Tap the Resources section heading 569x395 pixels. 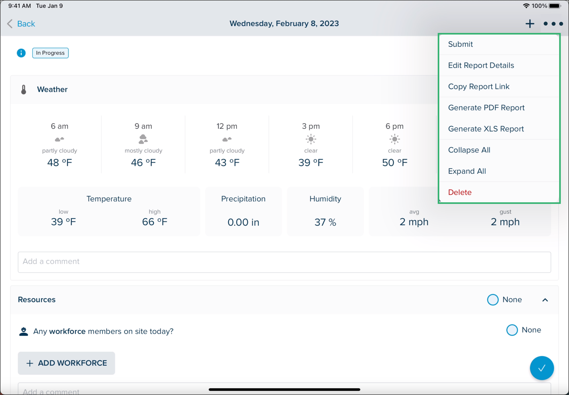37,300
